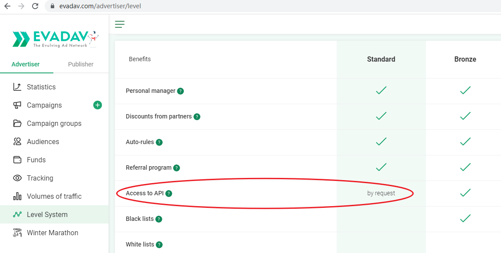Open the Campaign groups menu item
The image size is (501, 253).
click(54, 123)
